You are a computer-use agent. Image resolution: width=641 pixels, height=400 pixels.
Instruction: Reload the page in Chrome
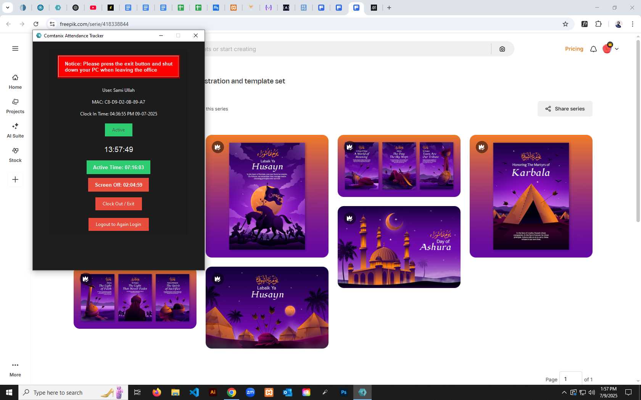(x=36, y=24)
